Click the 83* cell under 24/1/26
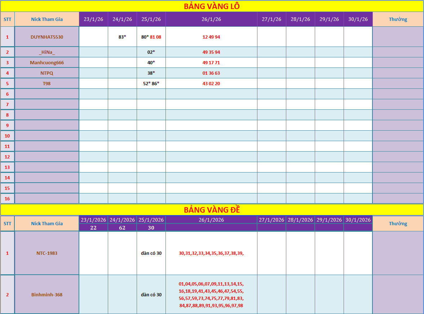This screenshot has width=424, height=314. pyautogui.click(x=122, y=37)
